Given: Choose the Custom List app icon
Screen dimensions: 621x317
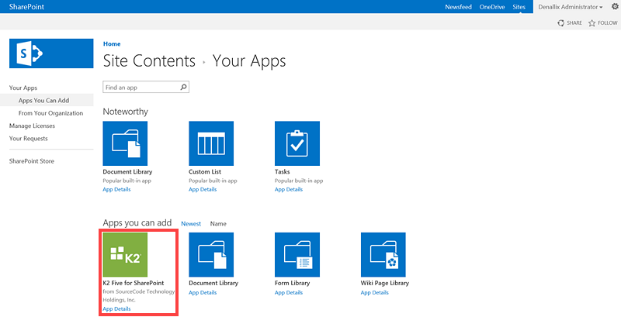Looking at the screenshot, I should [x=211, y=143].
